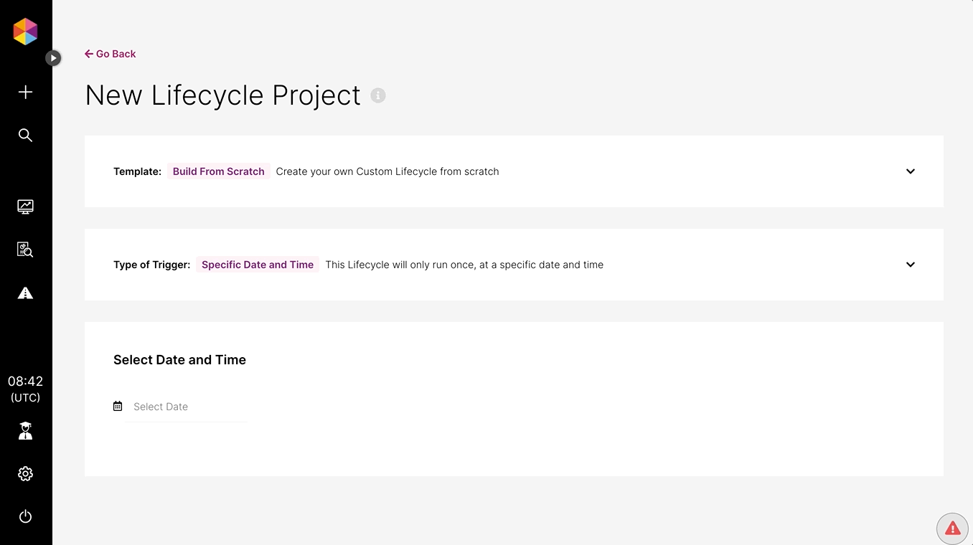This screenshot has height=545, width=973.
Task: Click the Specific Date and Time tag
Action: (257, 265)
